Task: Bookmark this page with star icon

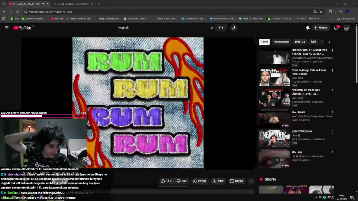Action: click(321, 12)
